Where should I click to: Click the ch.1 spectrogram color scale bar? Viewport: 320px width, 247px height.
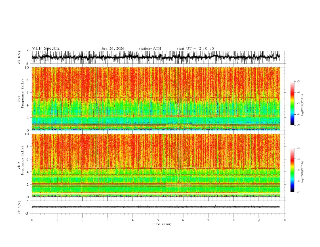(292, 103)
